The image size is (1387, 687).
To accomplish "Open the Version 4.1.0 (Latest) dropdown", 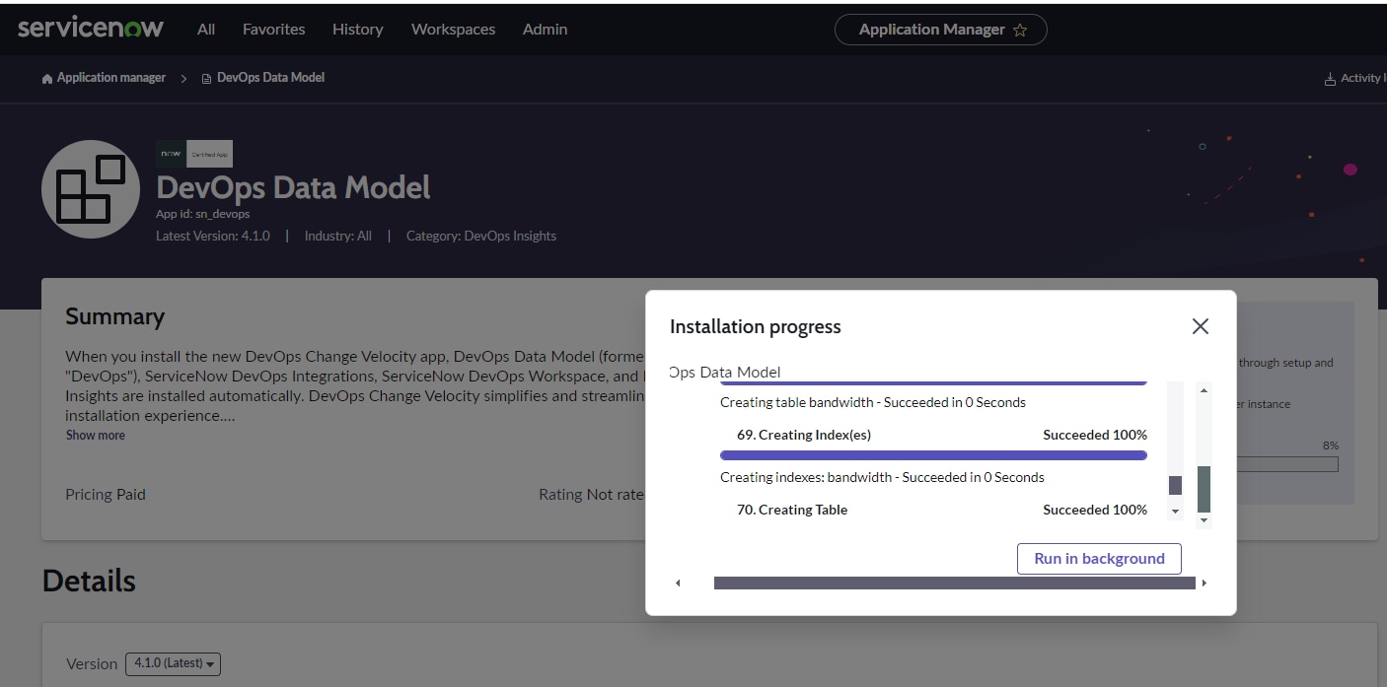I will pos(173,663).
